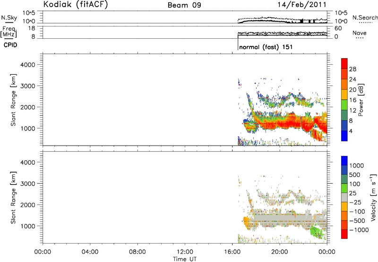
Task: Select grey segment of velocity color bar
Action: [x=344, y=198]
